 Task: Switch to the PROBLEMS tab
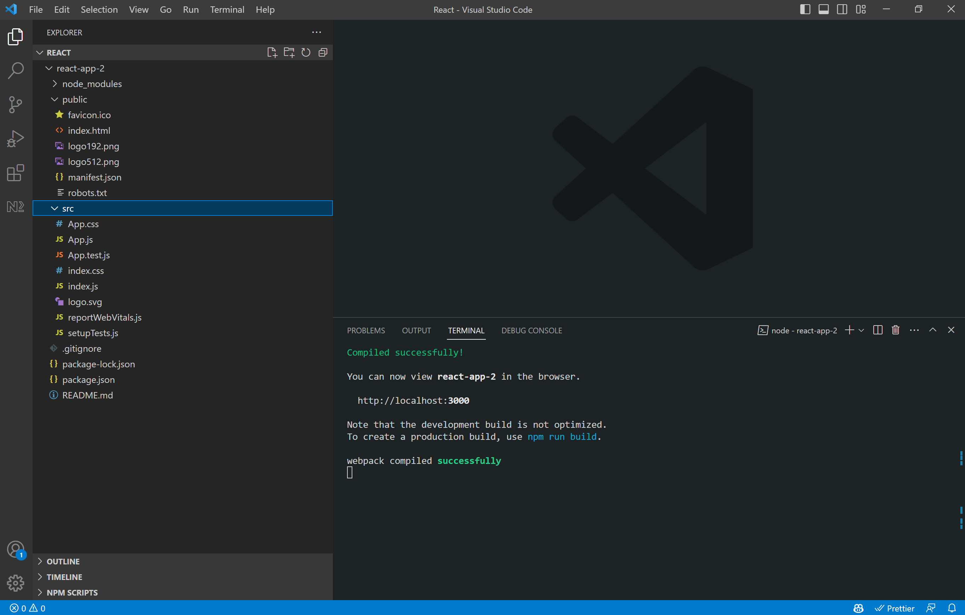(366, 330)
